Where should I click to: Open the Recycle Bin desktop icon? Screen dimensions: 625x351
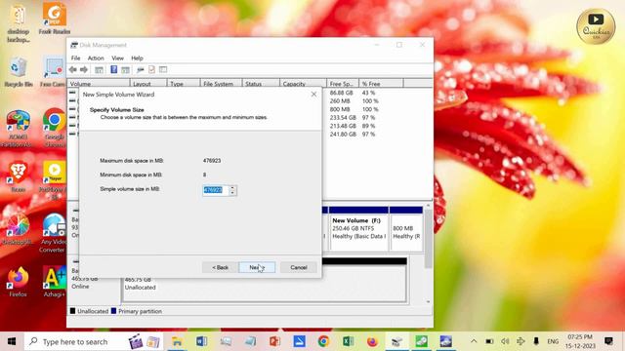(19, 72)
